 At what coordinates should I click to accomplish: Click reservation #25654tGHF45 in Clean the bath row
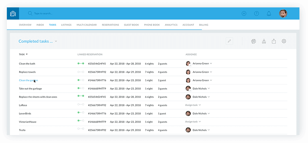tap(97, 64)
